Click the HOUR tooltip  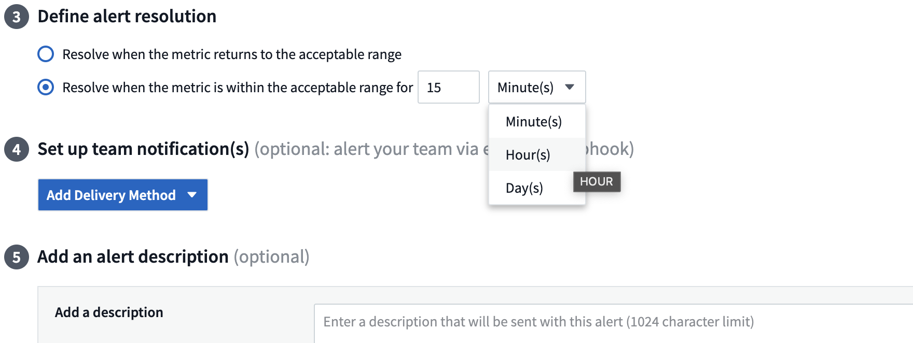[x=597, y=182]
